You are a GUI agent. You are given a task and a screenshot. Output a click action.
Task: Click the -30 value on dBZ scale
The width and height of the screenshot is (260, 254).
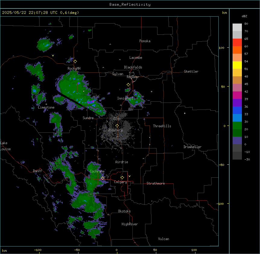tap(247, 159)
